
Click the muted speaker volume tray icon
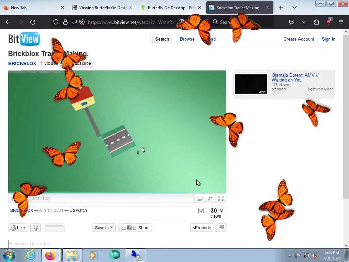(315, 256)
